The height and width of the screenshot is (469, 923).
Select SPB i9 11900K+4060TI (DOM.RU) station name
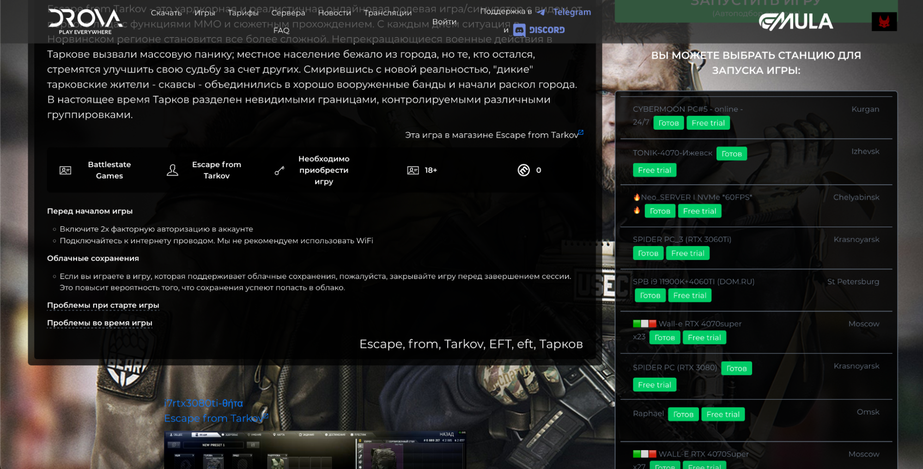(x=693, y=282)
